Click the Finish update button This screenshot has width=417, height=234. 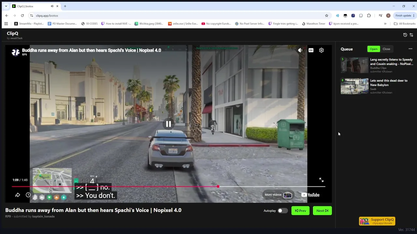403,16
